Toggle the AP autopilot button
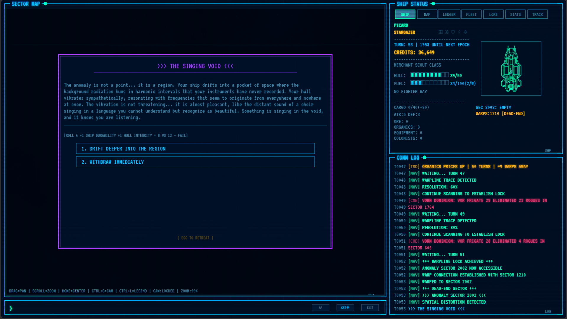The height and width of the screenshot is (319, 567). pos(320,308)
